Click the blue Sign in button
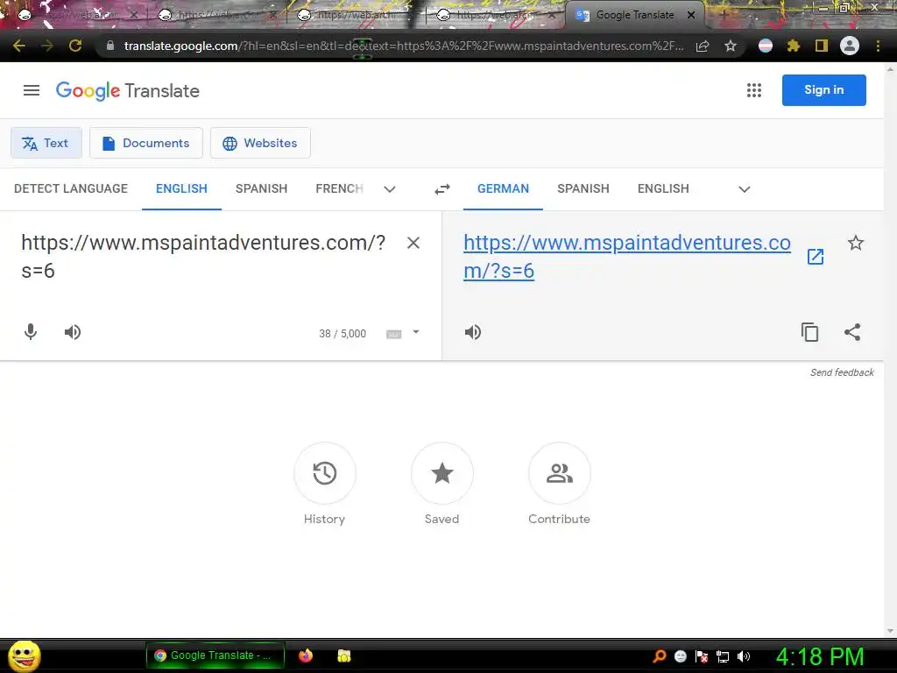 click(x=823, y=90)
